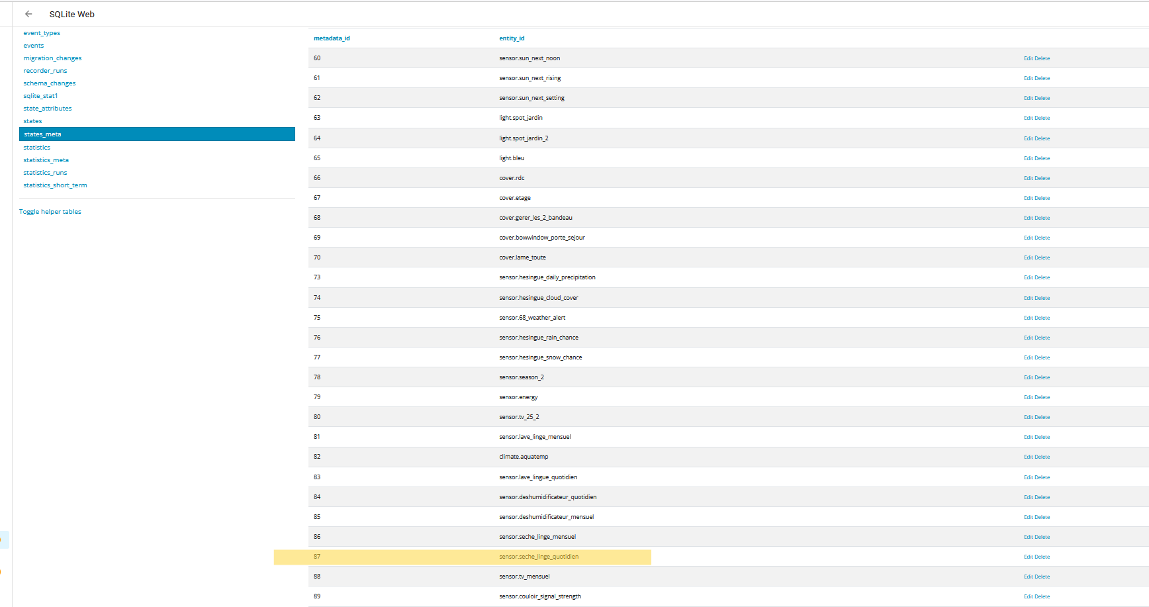This screenshot has height=607, width=1149.
Task: Open the statistics_meta table
Action: coord(46,160)
